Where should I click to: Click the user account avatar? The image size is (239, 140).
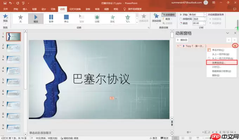206,2
